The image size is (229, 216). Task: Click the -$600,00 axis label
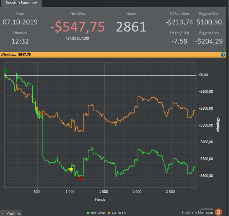(x=206, y=176)
